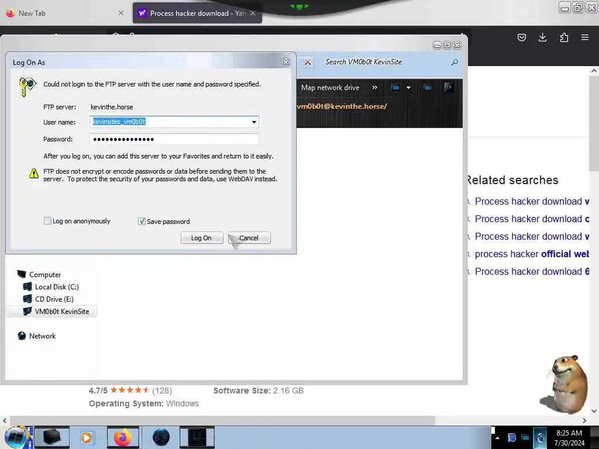Click browser vertical scrollbar thumb

click(594, 124)
